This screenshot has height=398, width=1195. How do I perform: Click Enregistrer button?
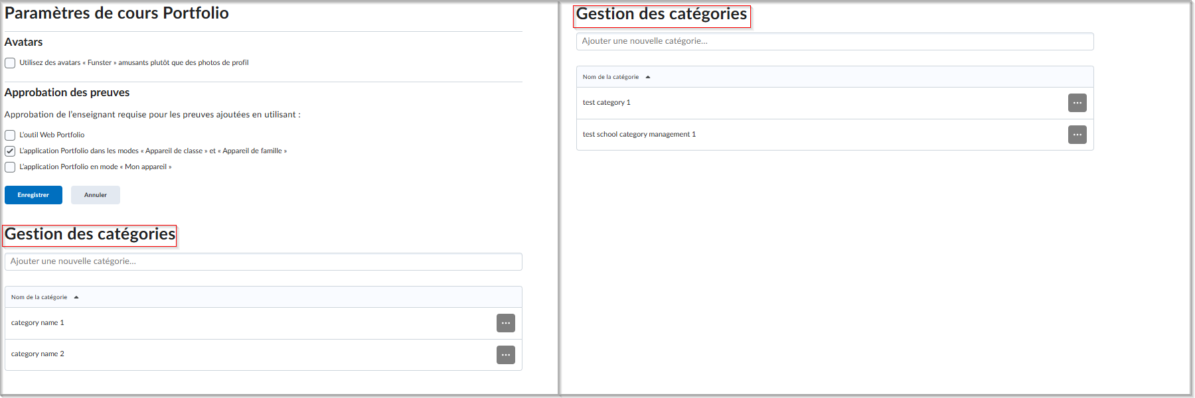tap(33, 195)
